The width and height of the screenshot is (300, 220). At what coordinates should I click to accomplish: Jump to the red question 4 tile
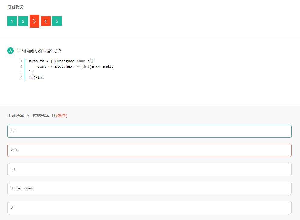(46, 21)
